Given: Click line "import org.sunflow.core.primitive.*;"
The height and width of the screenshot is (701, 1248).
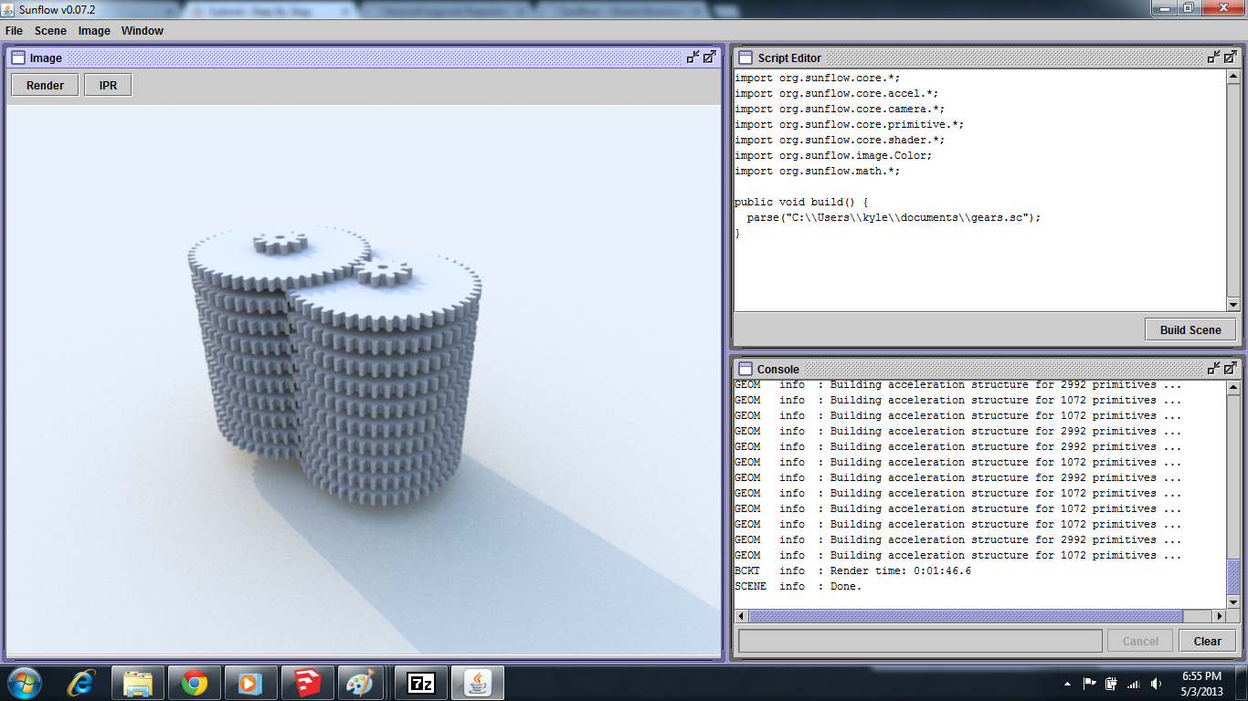Looking at the screenshot, I should [849, 124].
